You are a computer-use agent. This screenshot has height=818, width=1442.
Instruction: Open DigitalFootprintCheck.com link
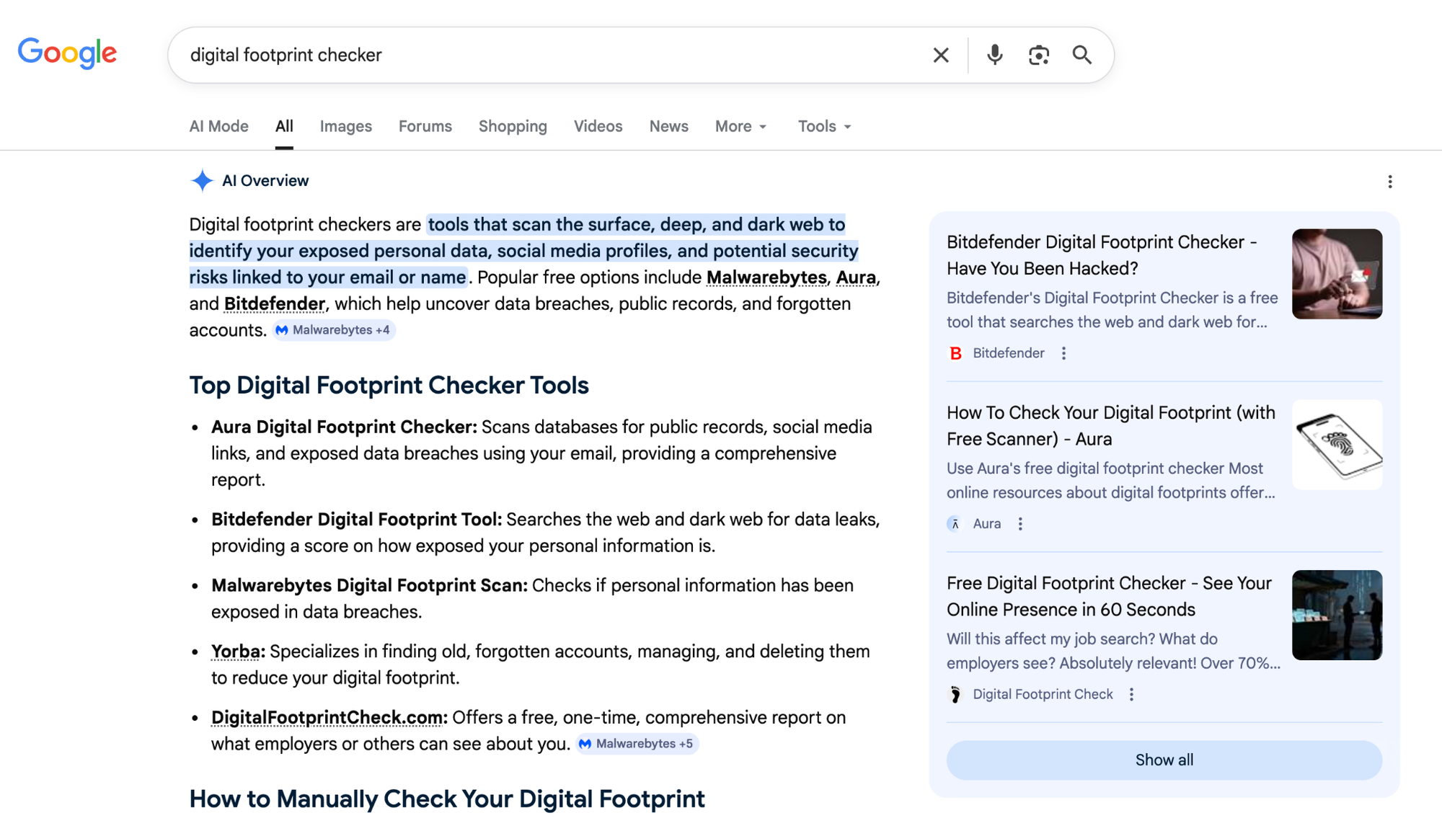326,718
